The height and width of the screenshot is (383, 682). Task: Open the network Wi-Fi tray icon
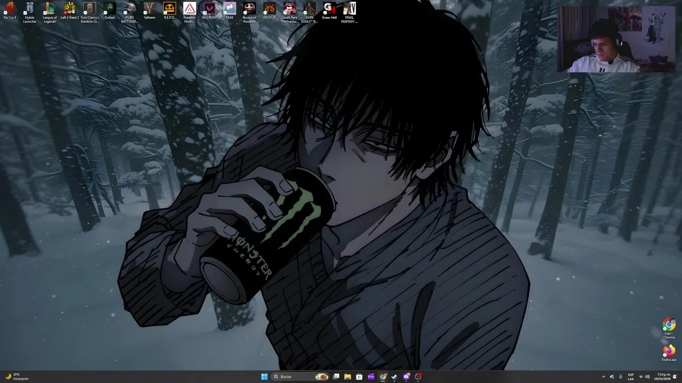(x=641, y=377)
